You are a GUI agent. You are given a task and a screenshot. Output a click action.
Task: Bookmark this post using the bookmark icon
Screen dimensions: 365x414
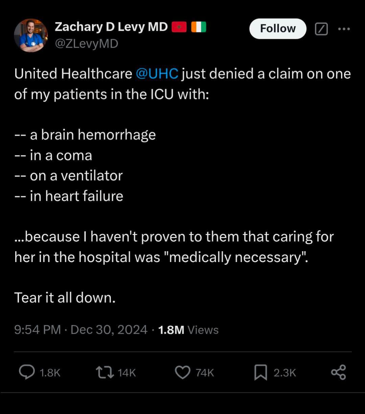click(261, 372)
